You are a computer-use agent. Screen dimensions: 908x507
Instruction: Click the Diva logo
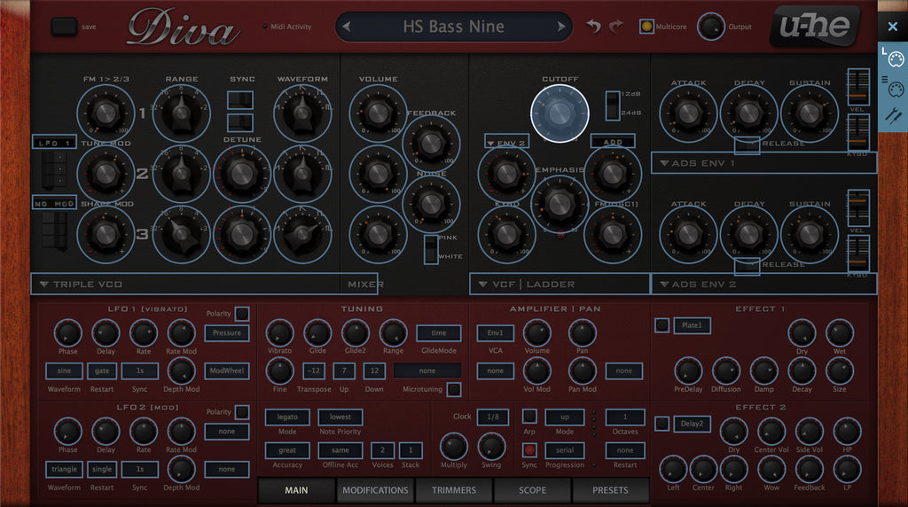pyautogui.click(x=183, y=27)
